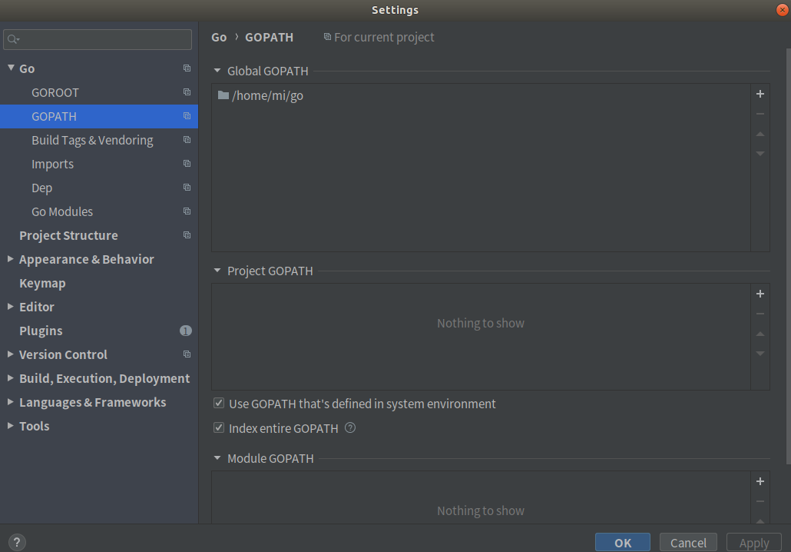This screenshot has height=552, width=791.
Task: Collapse the Global GOPATH section
Action: click(217, 71)
